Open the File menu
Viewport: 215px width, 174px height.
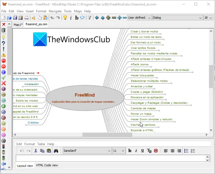tap(4, 11)
